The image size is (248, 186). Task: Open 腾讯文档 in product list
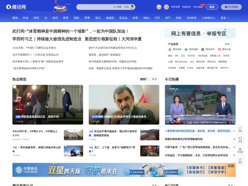tap(200, 61)
